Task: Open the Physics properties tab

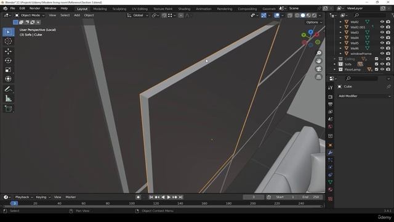Action: coord(331,167)
